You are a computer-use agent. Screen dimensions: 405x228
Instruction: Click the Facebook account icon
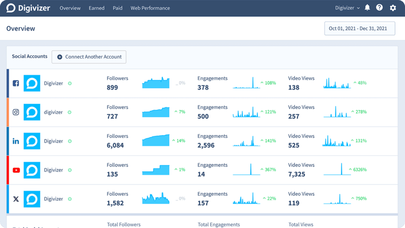[16, 84]
